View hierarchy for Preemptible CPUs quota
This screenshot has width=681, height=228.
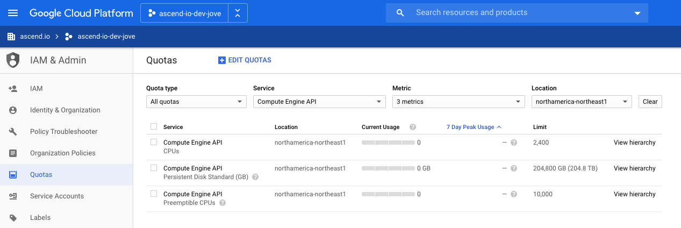(x=635, y=194)
